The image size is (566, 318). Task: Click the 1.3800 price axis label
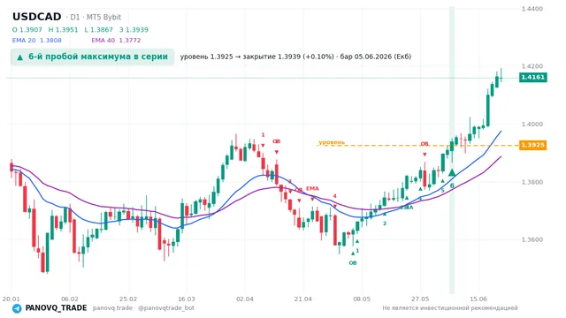(532, 182)
